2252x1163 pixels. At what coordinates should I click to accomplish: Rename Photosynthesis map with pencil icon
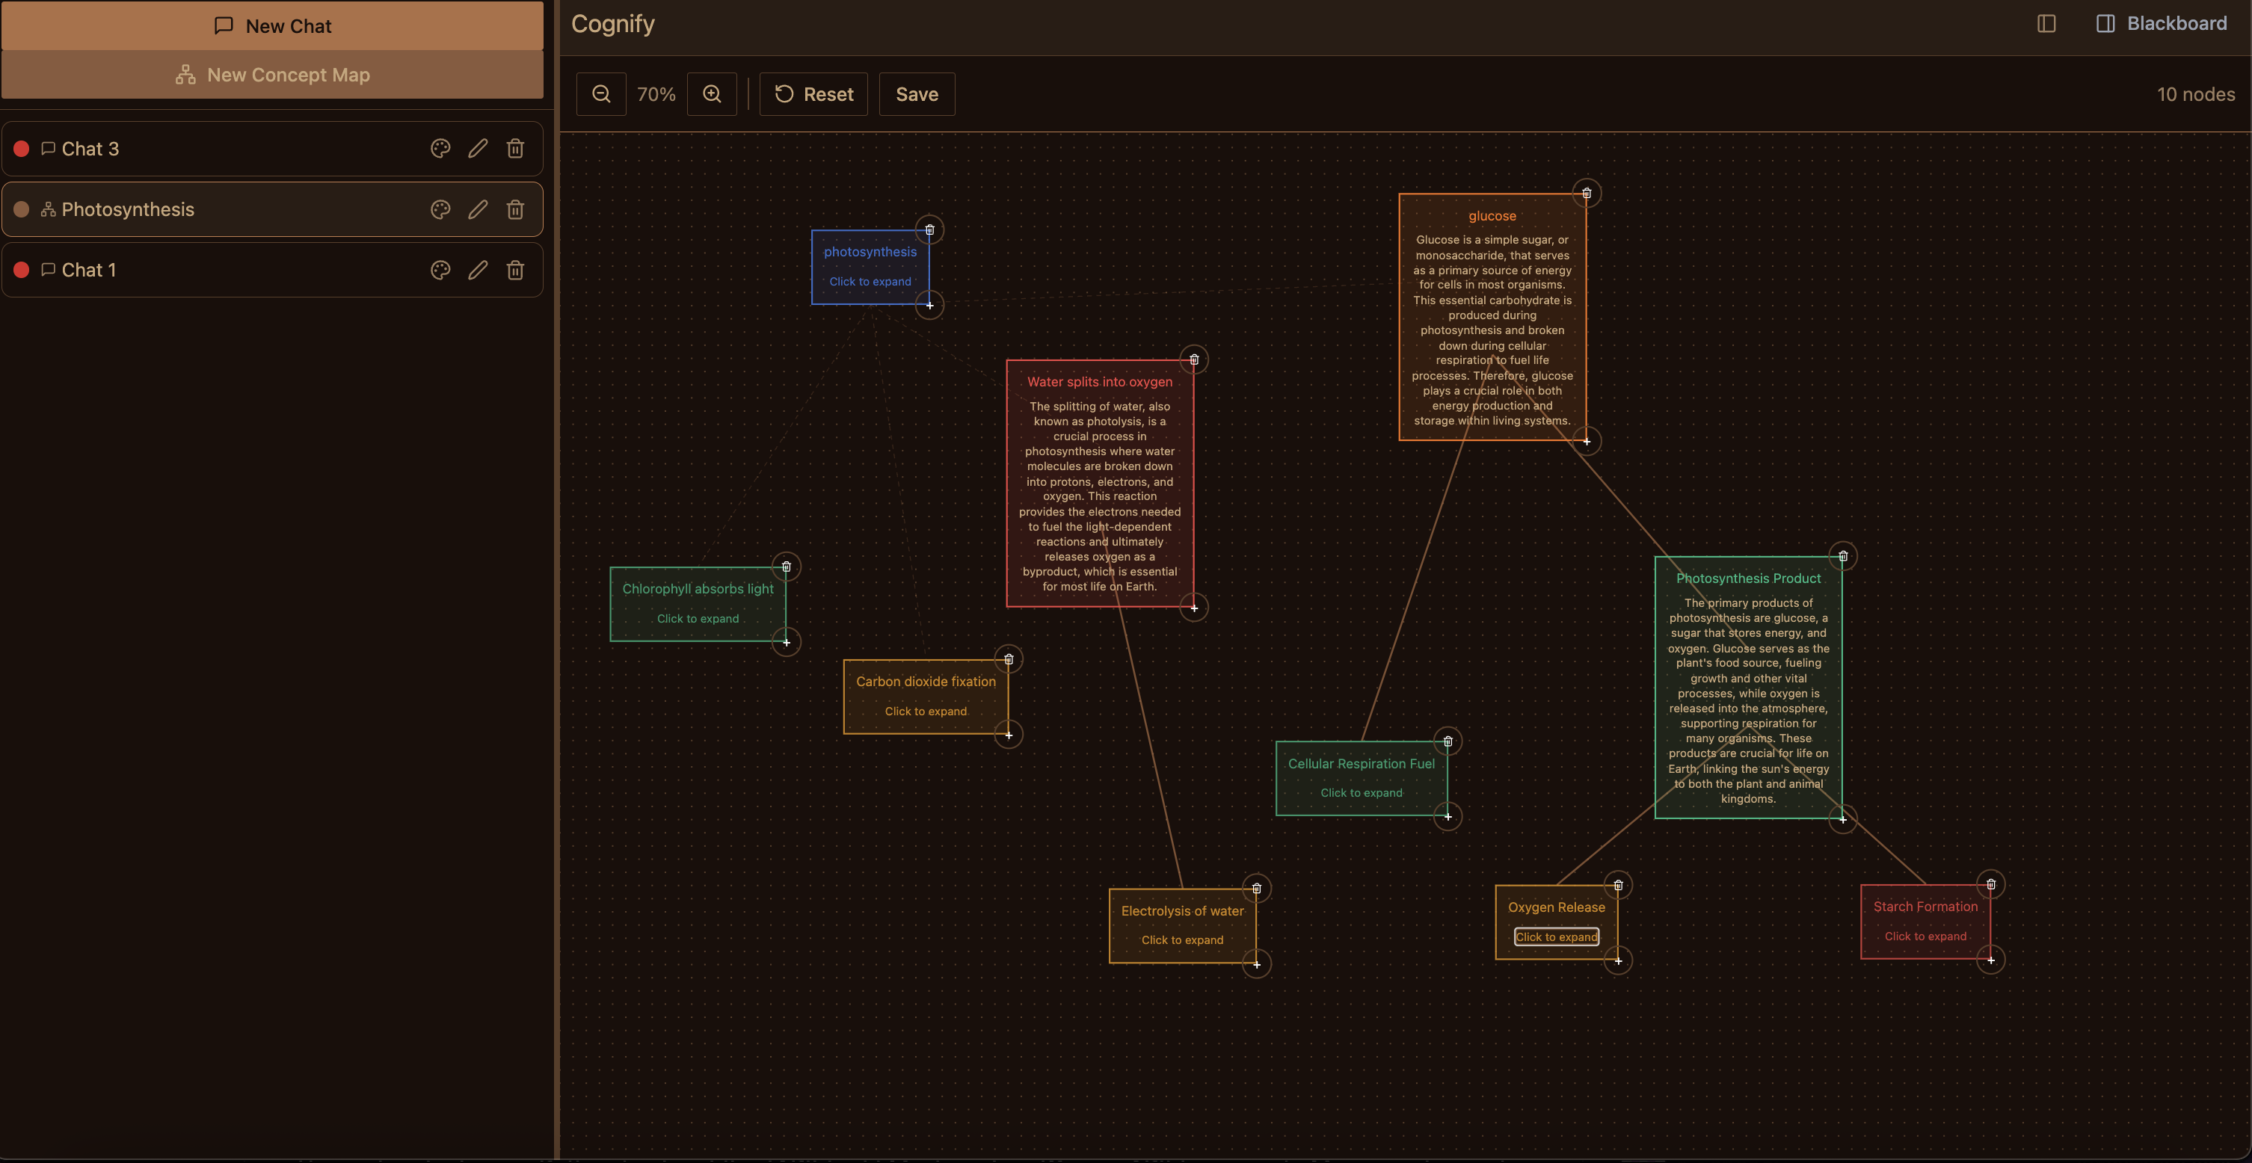(477, 210)
